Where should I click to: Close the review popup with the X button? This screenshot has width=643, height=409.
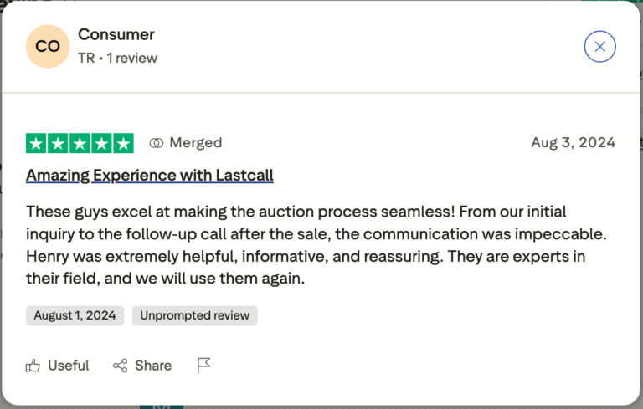(599, 47)
